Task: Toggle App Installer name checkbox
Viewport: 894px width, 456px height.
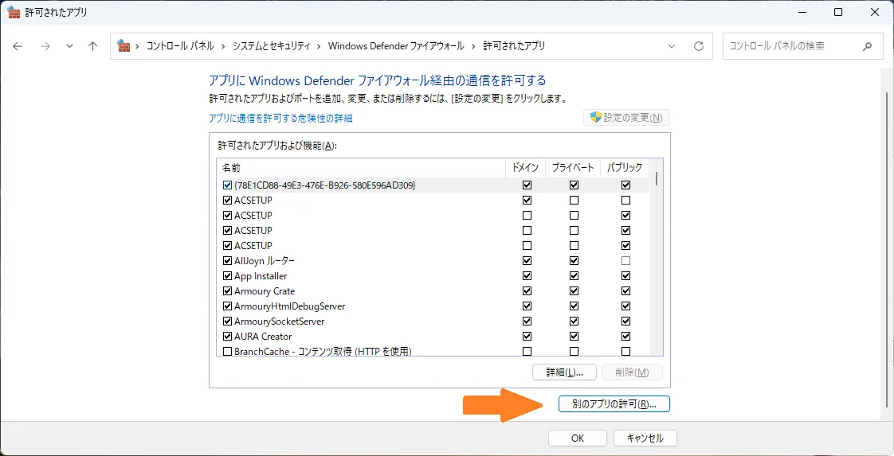Action: click(x=228, y=276)
